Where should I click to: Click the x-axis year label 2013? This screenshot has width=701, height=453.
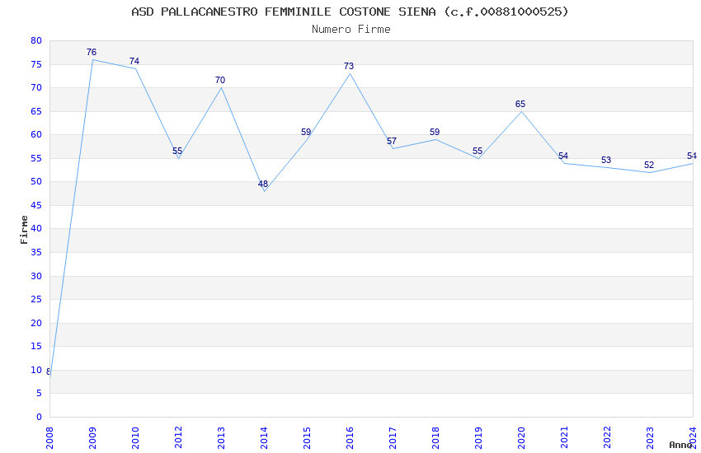221,438
